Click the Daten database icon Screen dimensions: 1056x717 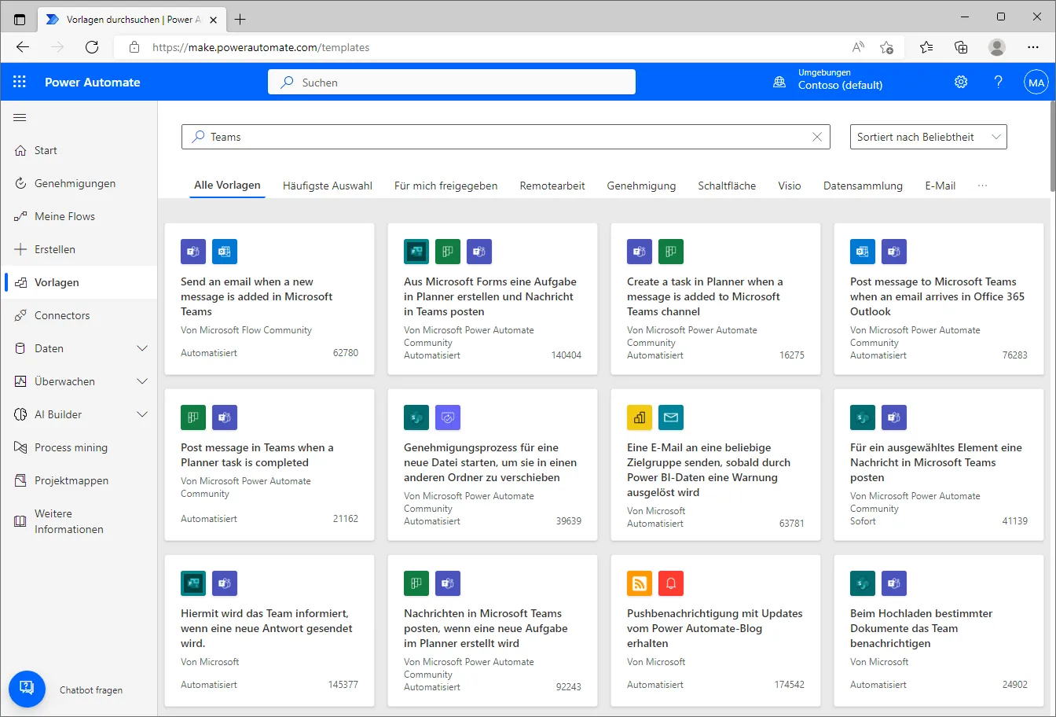20,348
